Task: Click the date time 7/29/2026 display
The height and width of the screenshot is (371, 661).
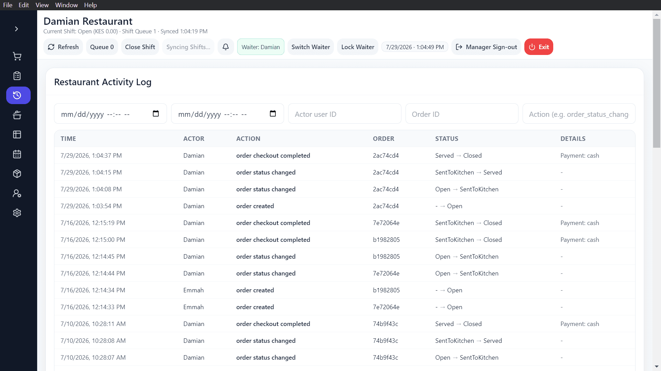Action: (415, 47)
